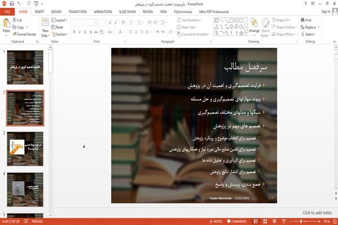Open the font name combo box

(x=84, y=23)
